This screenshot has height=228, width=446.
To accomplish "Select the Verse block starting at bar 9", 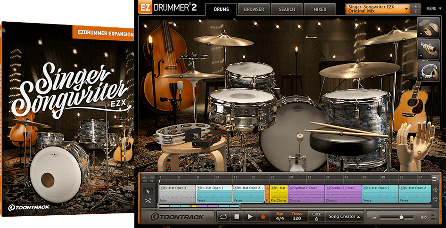I will click(214, 194).
